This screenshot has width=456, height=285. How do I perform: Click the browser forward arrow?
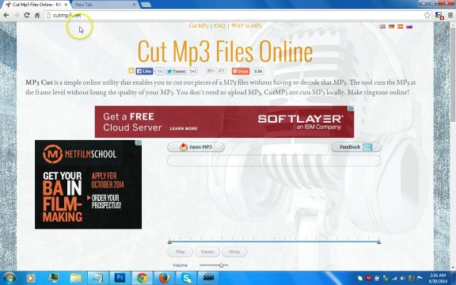click(x=17, y=15)
